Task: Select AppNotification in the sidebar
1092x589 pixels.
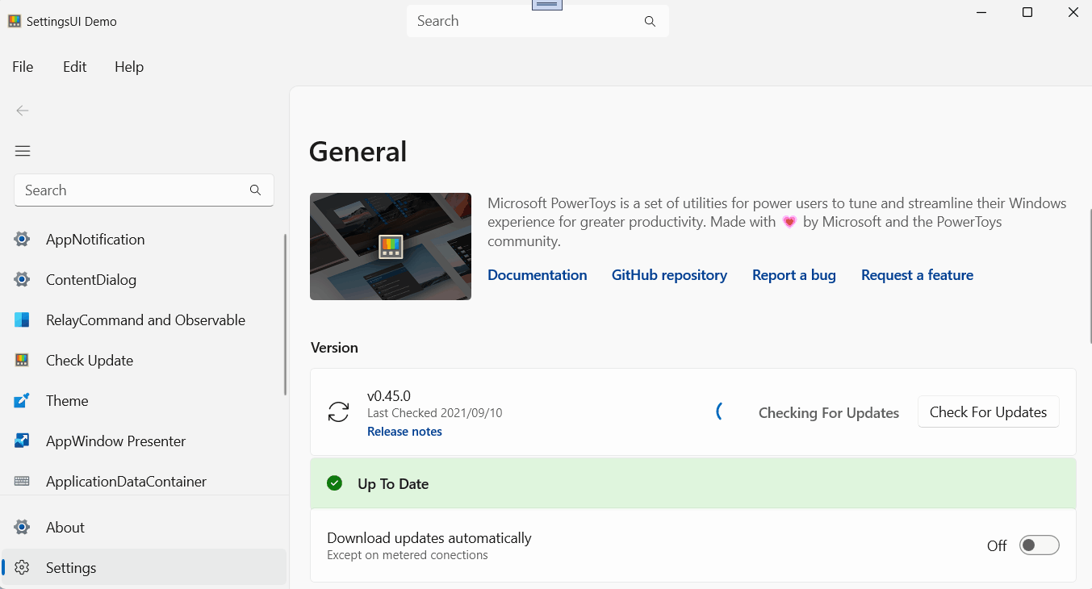Action: 144,240
